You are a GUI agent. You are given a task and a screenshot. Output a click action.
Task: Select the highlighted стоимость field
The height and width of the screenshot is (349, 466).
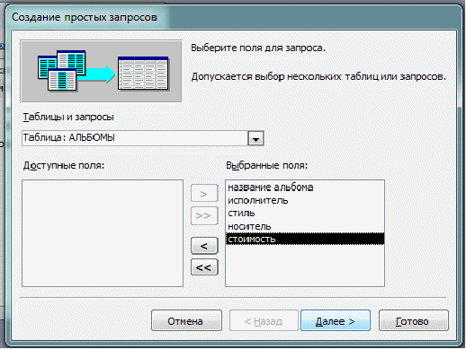[x=305, y=239]
